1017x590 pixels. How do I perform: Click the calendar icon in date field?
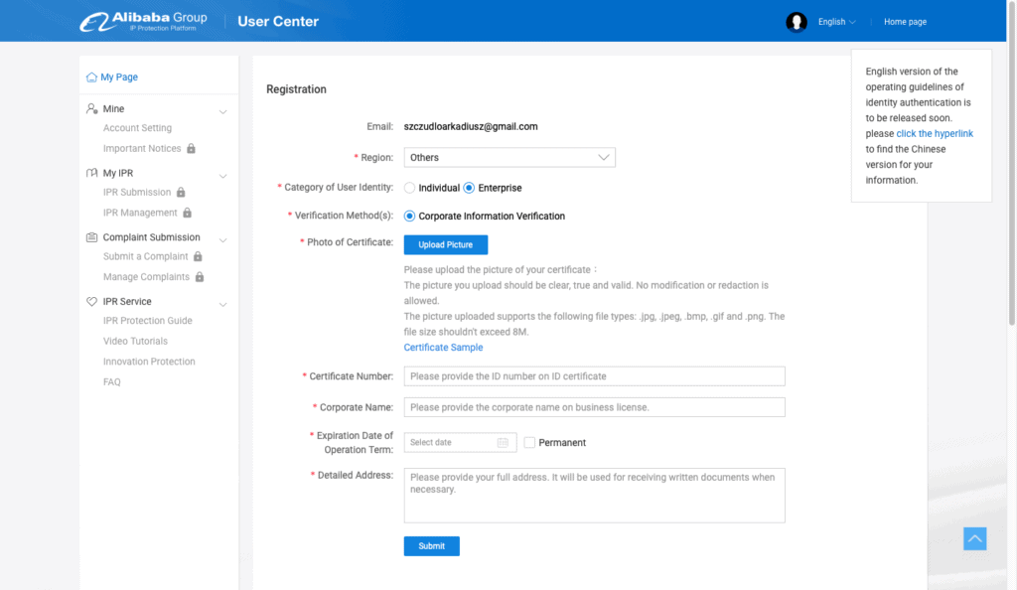tap(503, 443)
